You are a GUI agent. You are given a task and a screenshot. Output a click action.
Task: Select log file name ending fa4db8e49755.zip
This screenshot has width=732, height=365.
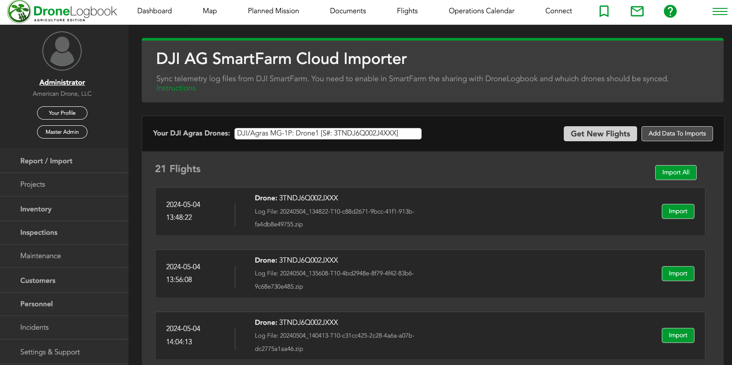click(334, 218)
